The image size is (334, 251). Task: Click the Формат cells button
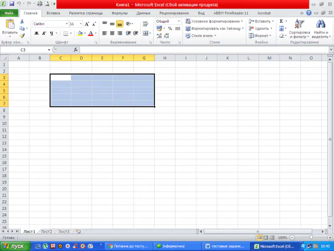(260, 36)
